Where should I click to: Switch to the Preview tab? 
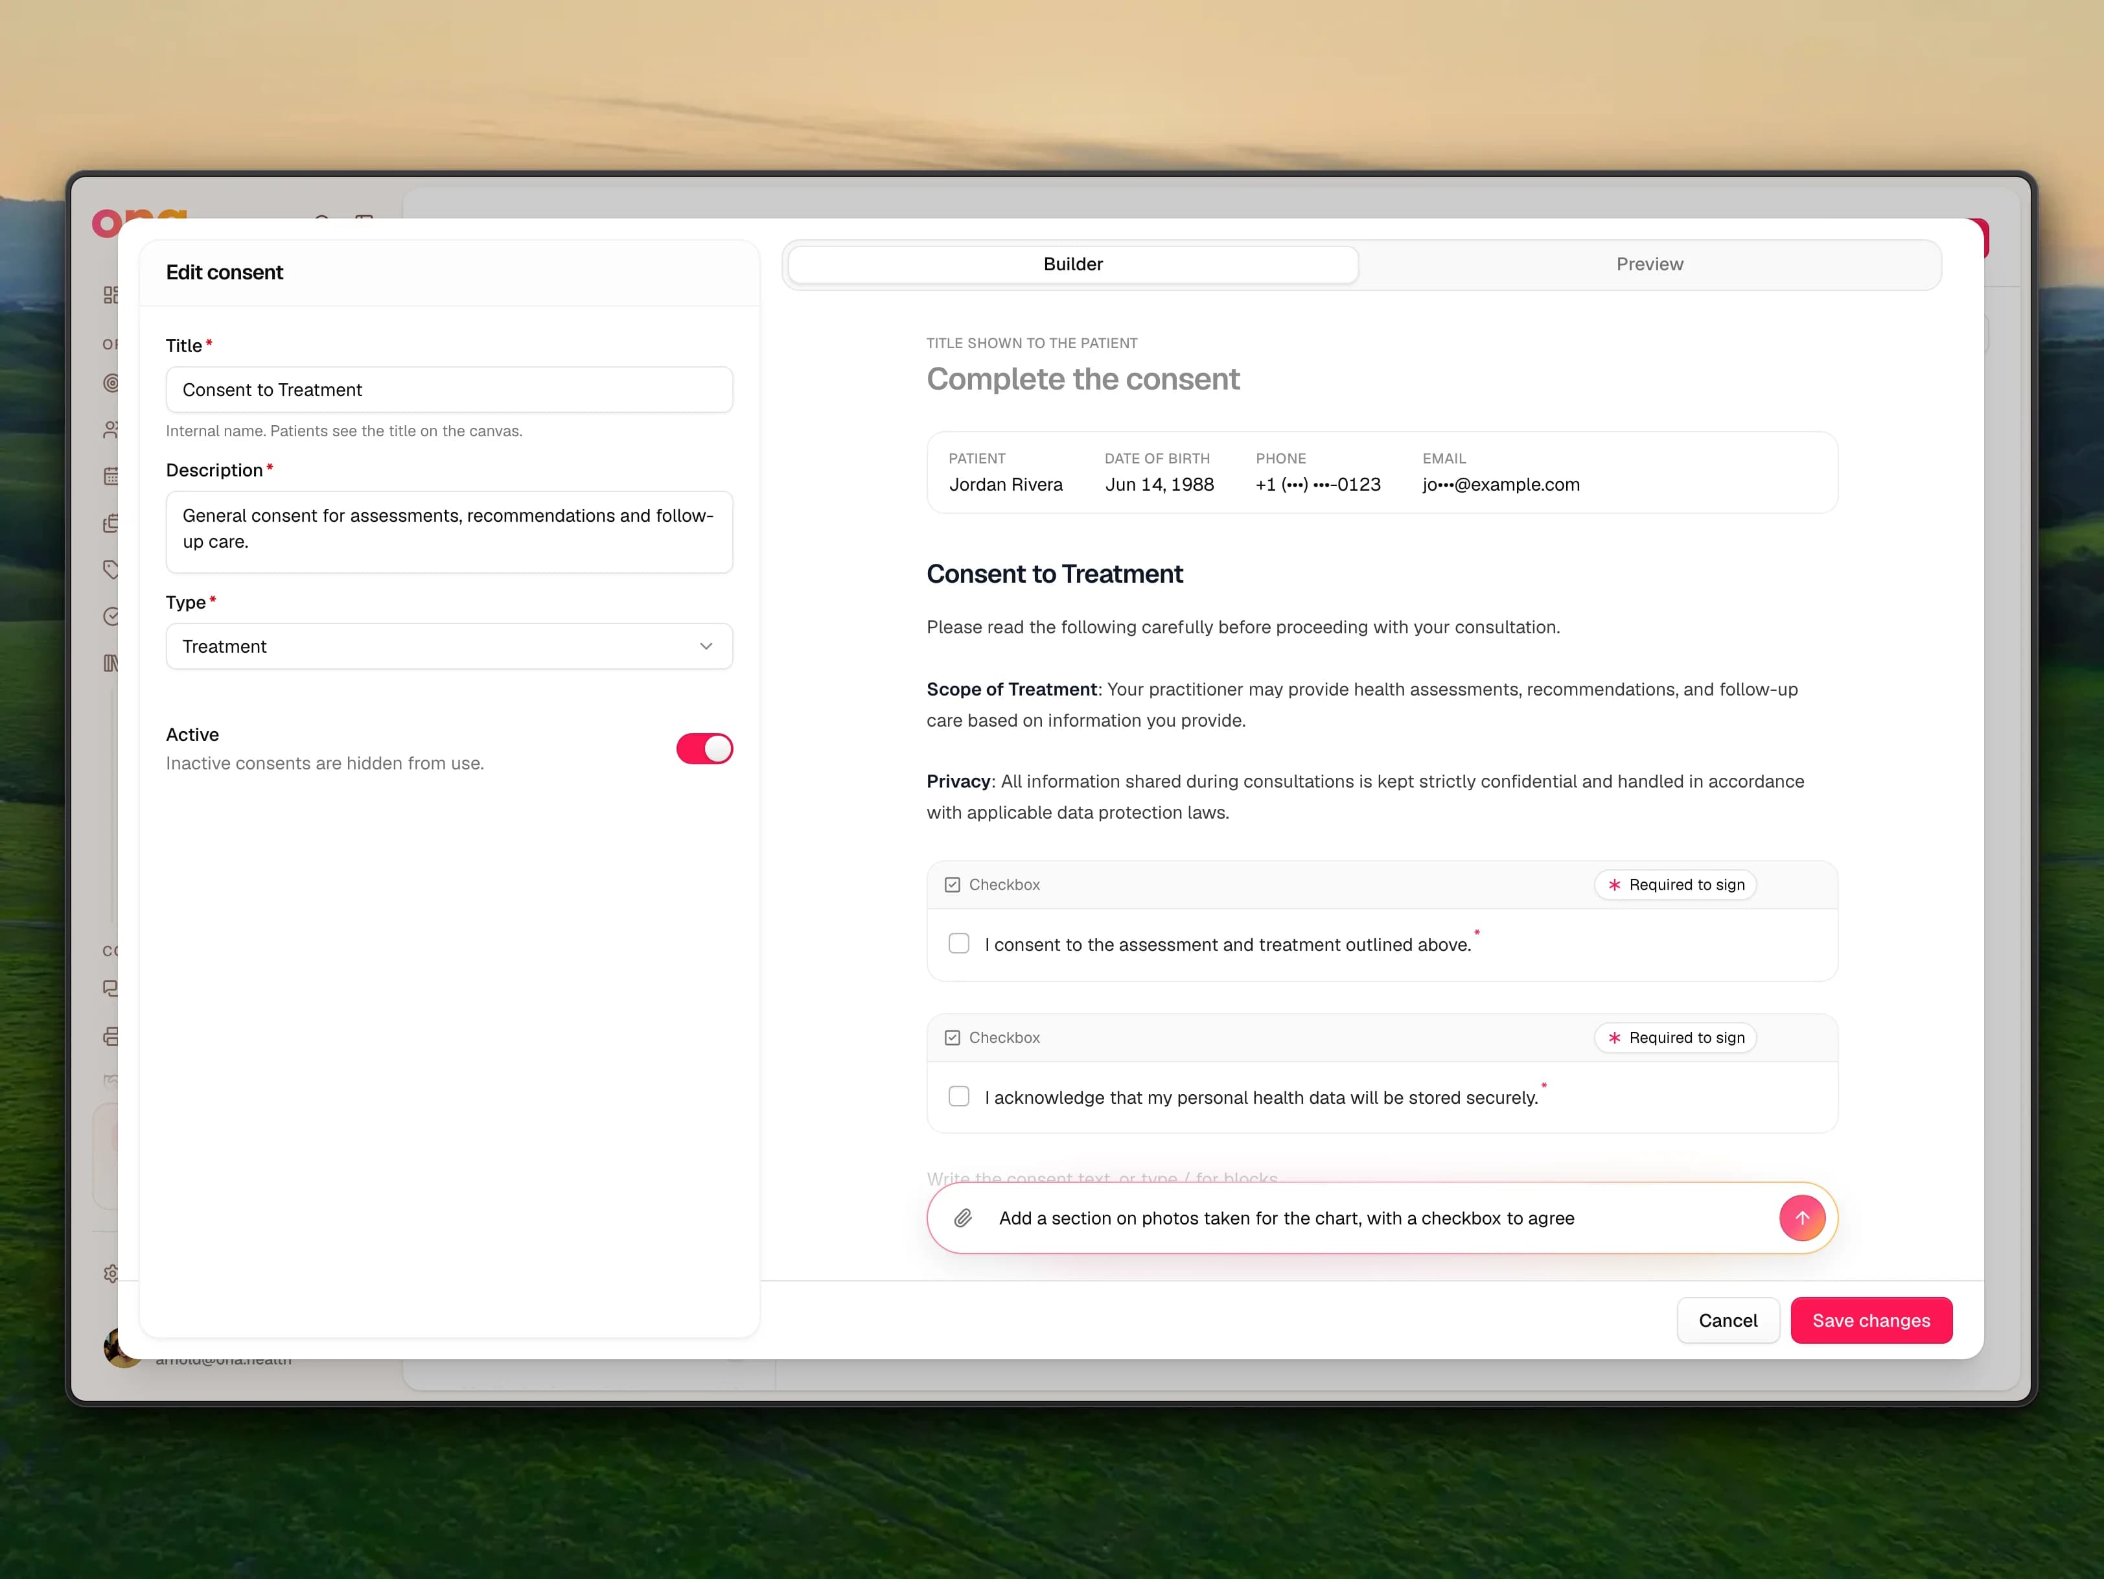(x=1649, y=264)
